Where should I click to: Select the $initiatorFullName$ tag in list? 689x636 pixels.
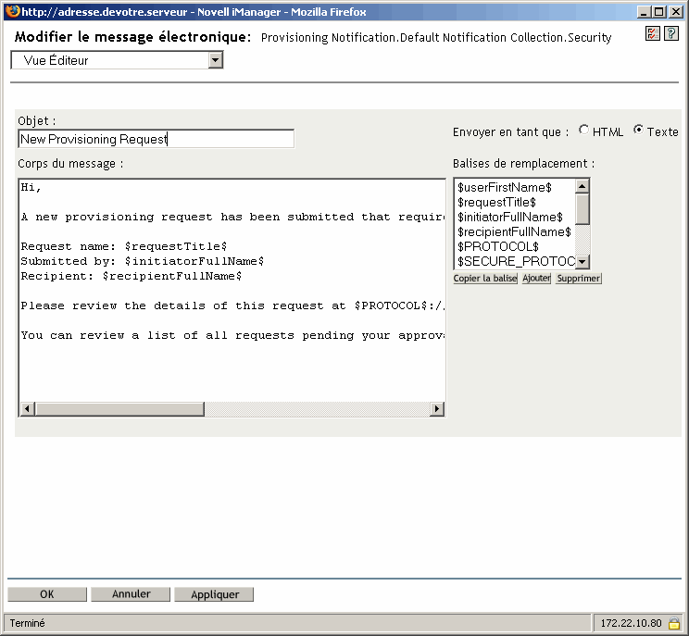pyautogui.click(x=509, y=217)
